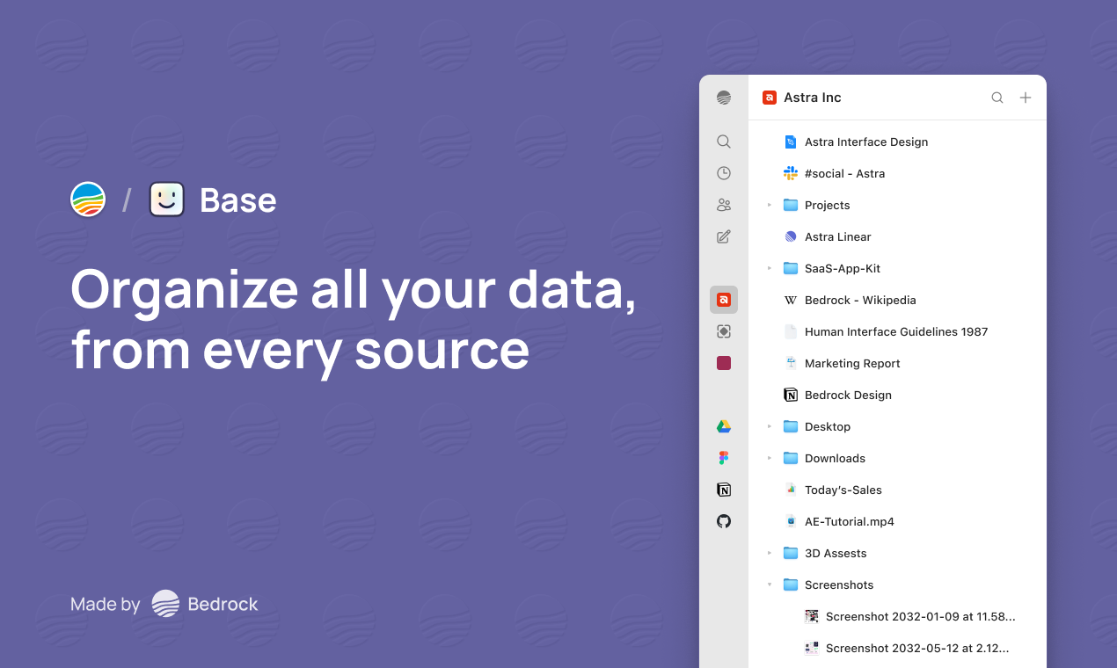Open Astra Interface Design document

tap(897, 142)
